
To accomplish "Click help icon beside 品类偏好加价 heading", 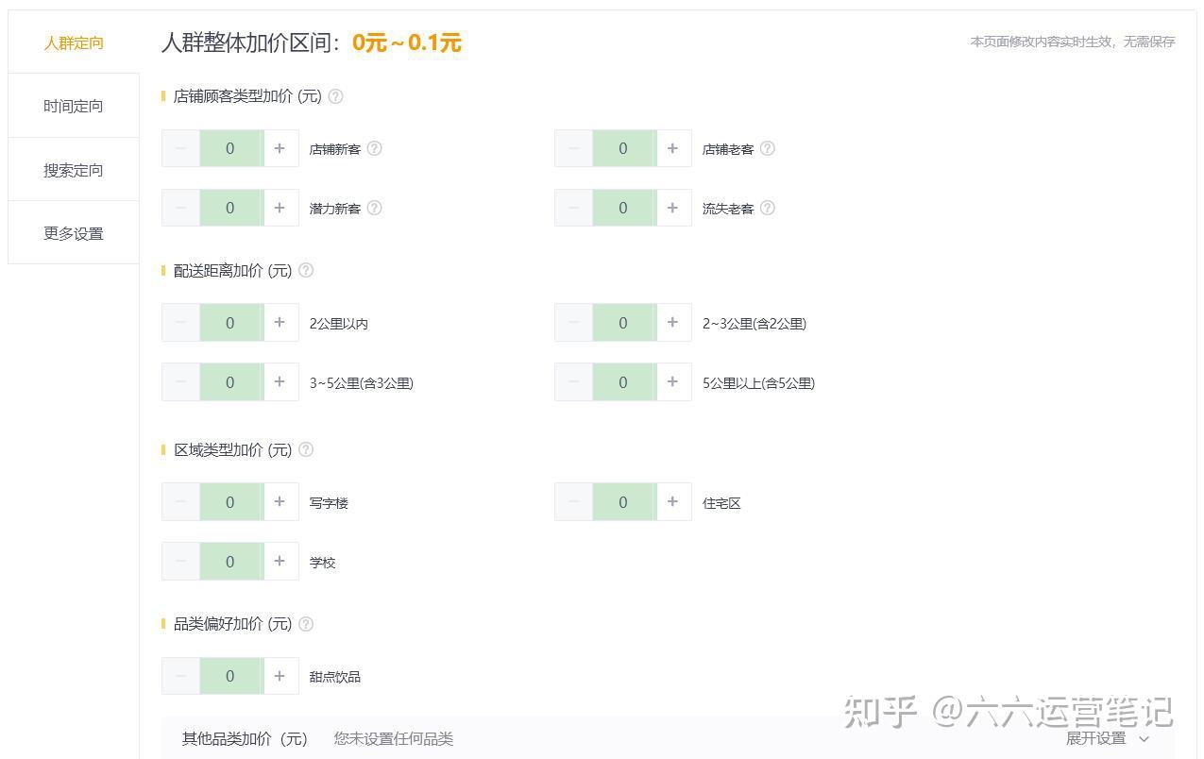I will click(x=306, y=624).
